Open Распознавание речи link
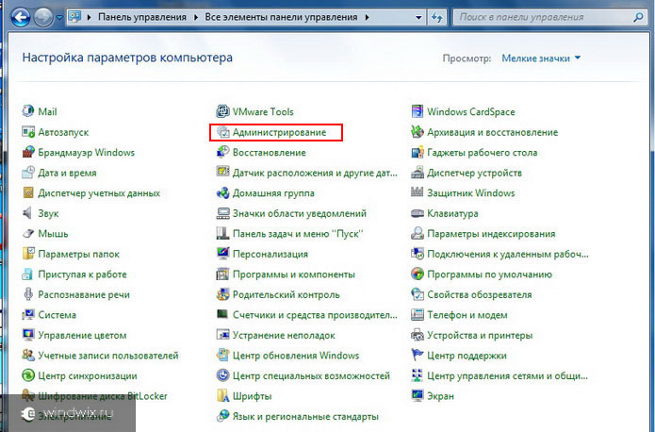655x432 pixels. (84, 294)
